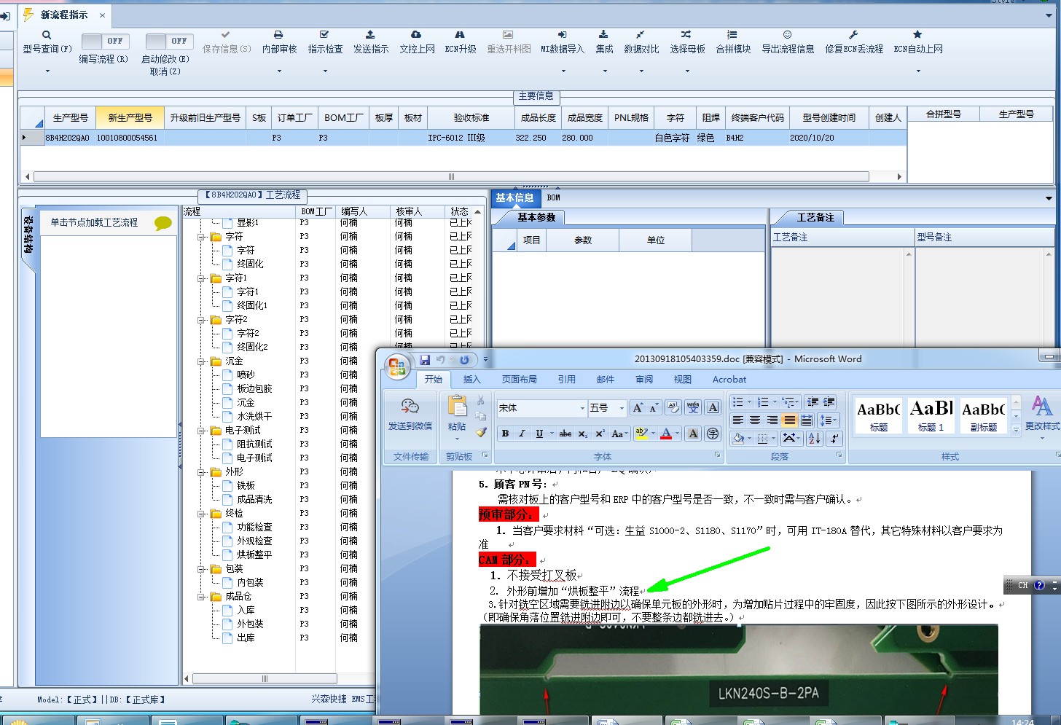Collapse the 字符 folder in process tree
1061x725 pixels.
point(201,237)
